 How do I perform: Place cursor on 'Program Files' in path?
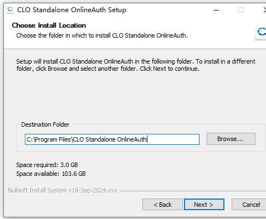point(53,139)
